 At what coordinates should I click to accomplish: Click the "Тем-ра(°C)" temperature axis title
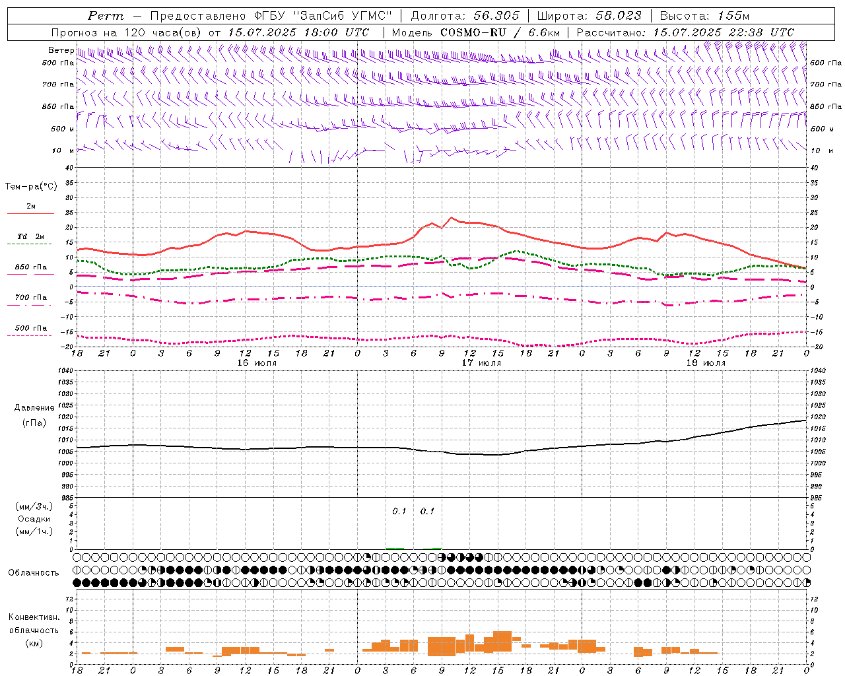pyautogui.click(x=31, y=187)
